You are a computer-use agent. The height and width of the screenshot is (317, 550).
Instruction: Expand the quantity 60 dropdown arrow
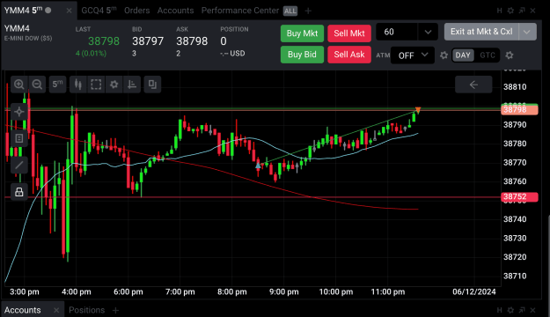pyautogui.click(x=428, y=32)
